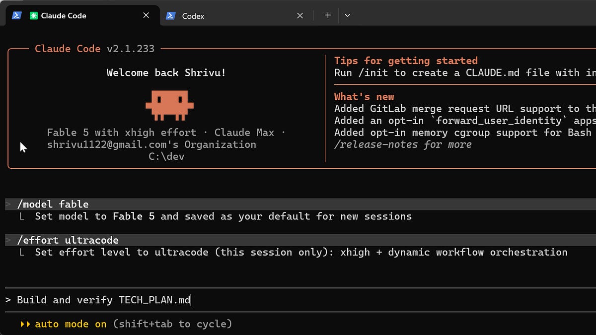Click 'Fable 5 with xhigh effort' line
Screen dimensions: 596x335
[166, 133]
